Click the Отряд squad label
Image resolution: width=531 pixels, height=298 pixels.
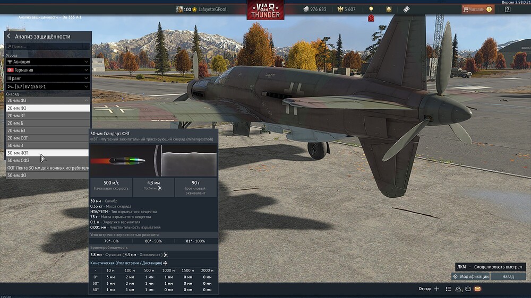[425, 288]
